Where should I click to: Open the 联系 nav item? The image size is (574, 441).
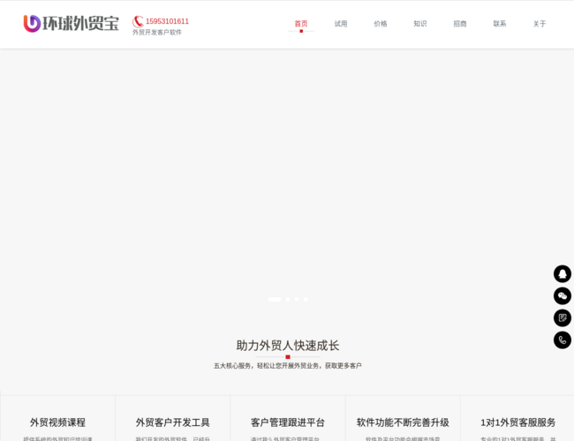pos(500,24)
